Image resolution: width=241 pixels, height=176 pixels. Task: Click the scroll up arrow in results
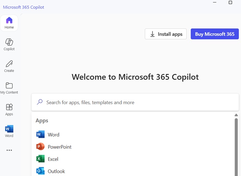[236, 115]
